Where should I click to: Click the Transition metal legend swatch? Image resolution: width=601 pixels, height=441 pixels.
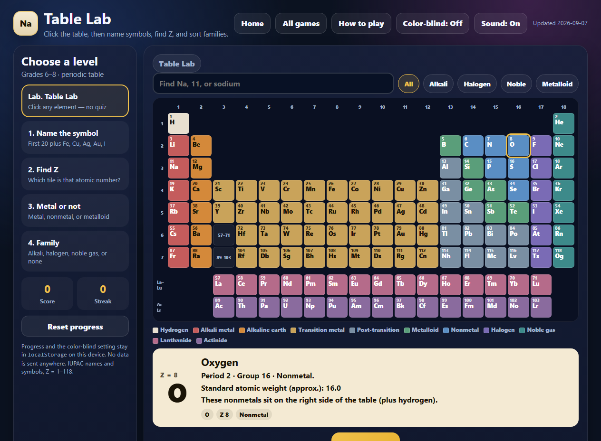293,330
